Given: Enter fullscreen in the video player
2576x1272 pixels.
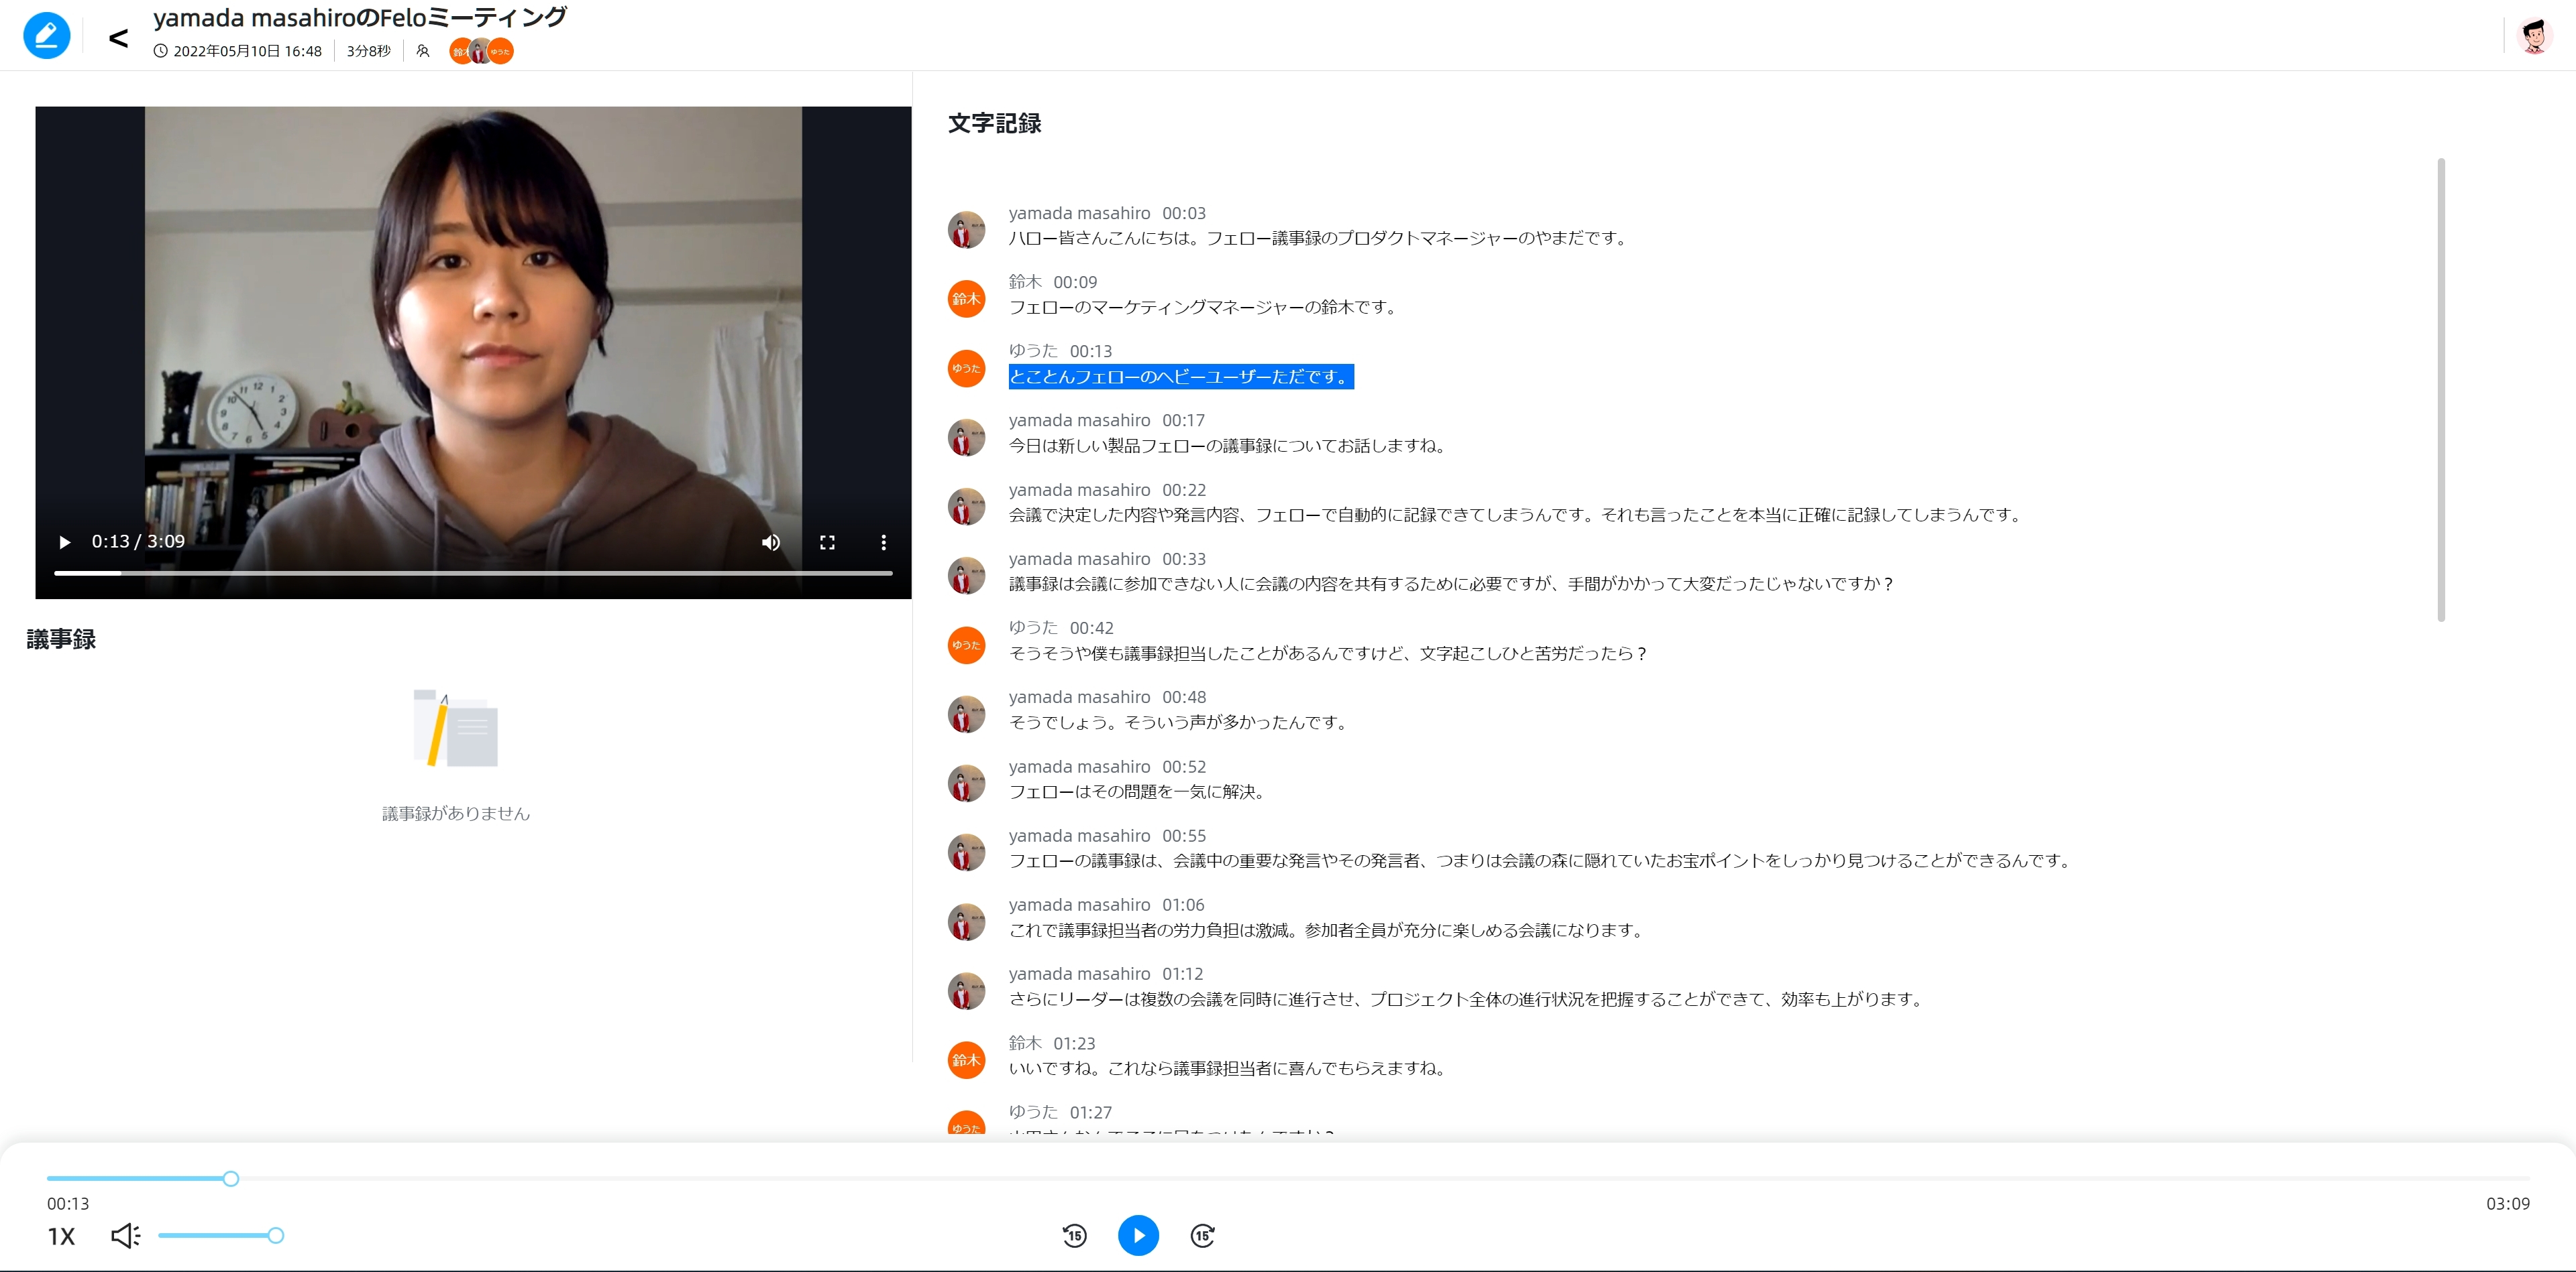Looking at the screenshot, I should (x=827, y=543).
